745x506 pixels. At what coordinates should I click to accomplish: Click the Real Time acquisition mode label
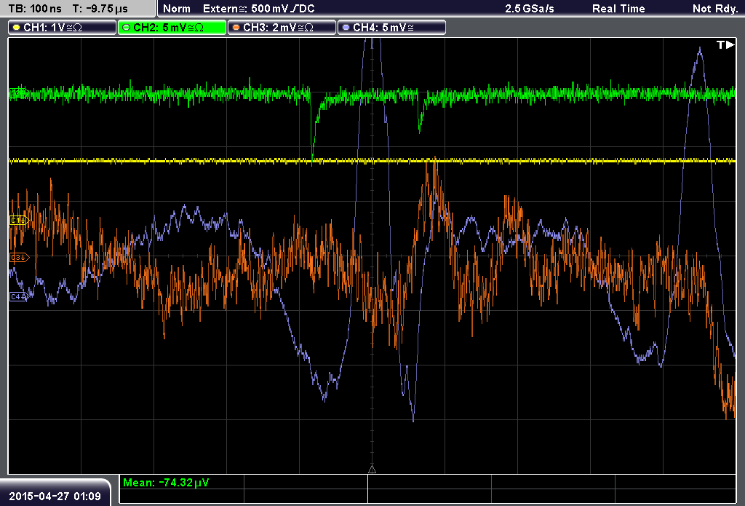[618, 9]
